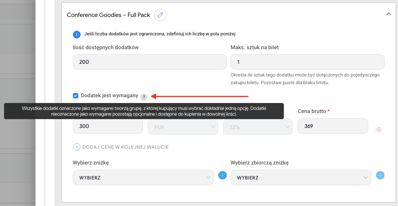The image size is (398, 206).
Task: Select the Cena brutto field showing 369
Action: [x=333, y=126]
